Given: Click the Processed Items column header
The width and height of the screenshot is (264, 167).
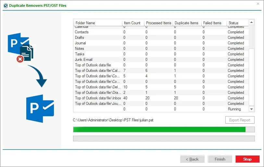Looking at the screenshot, I should (158, 23).
